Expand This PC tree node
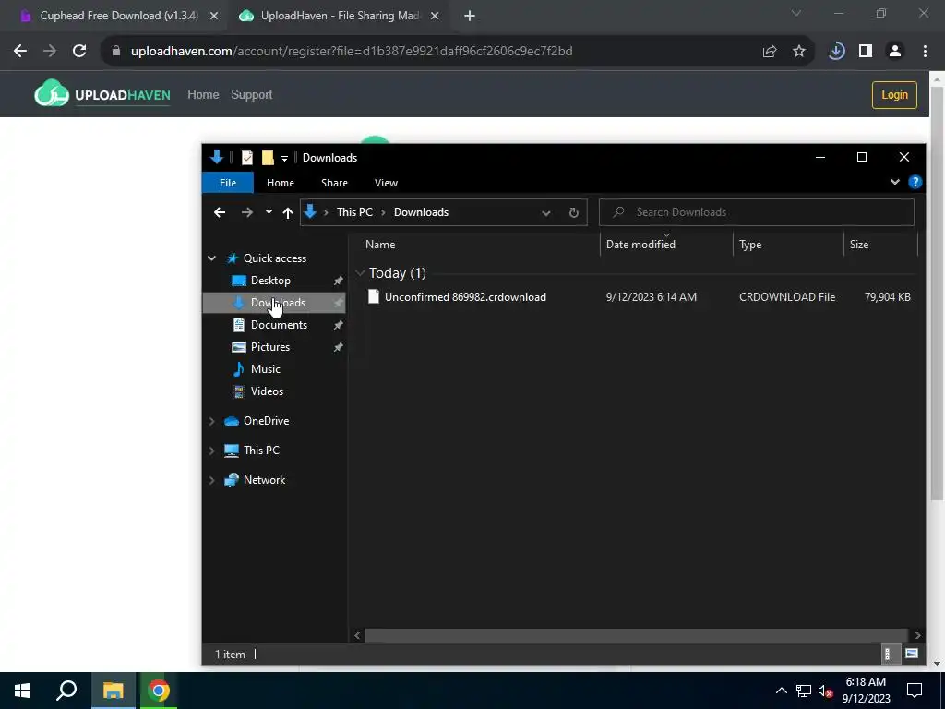945x709 pixels. tap(211, 451)
